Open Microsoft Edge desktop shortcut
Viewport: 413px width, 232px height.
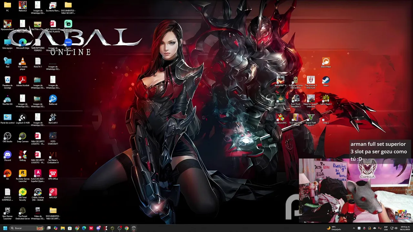click(x=23, y=44)
